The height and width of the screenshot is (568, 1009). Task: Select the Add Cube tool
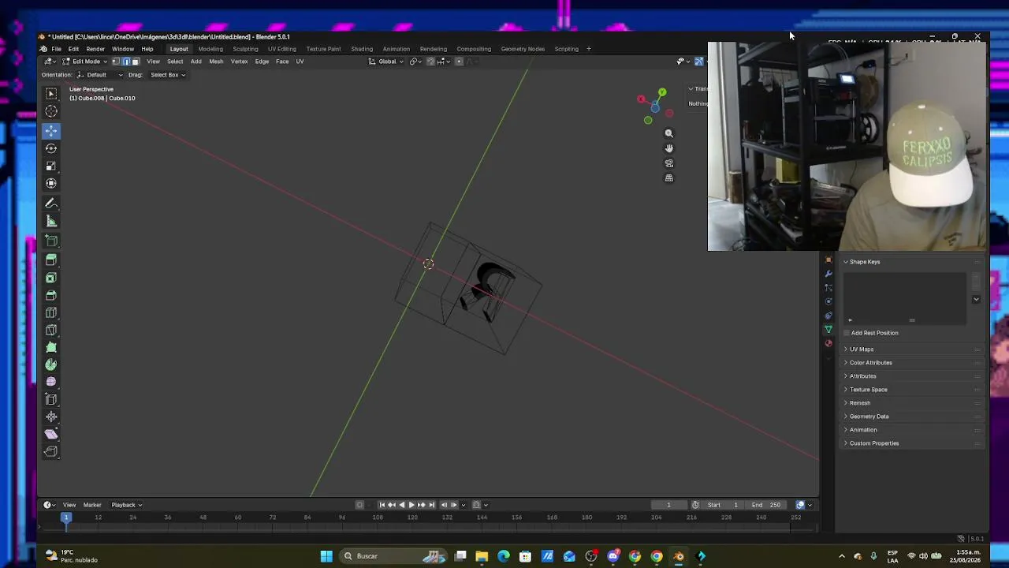(x=51, y=241)
